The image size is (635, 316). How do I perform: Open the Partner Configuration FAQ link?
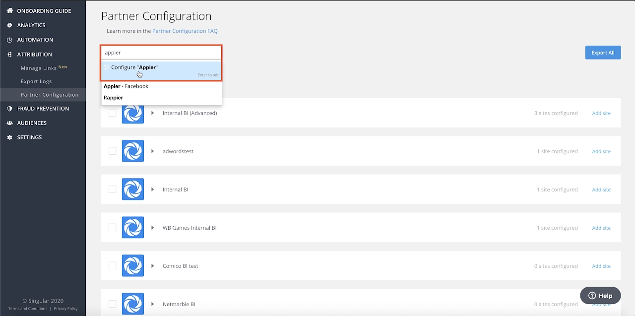[x=185, y=31]
